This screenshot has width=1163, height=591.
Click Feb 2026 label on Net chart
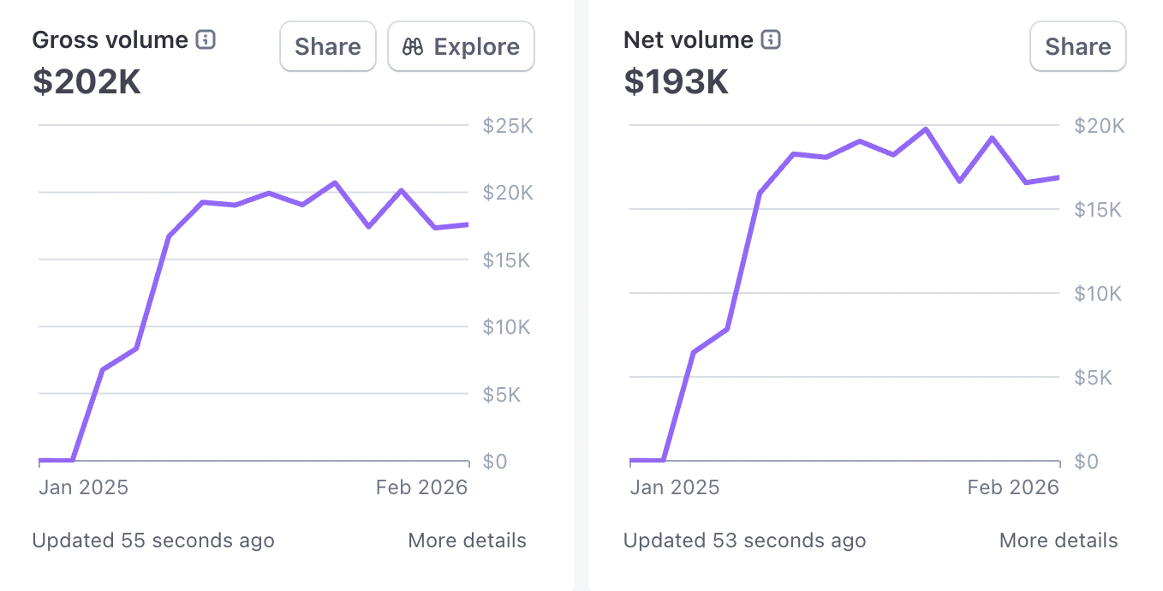click(1013, 487)
